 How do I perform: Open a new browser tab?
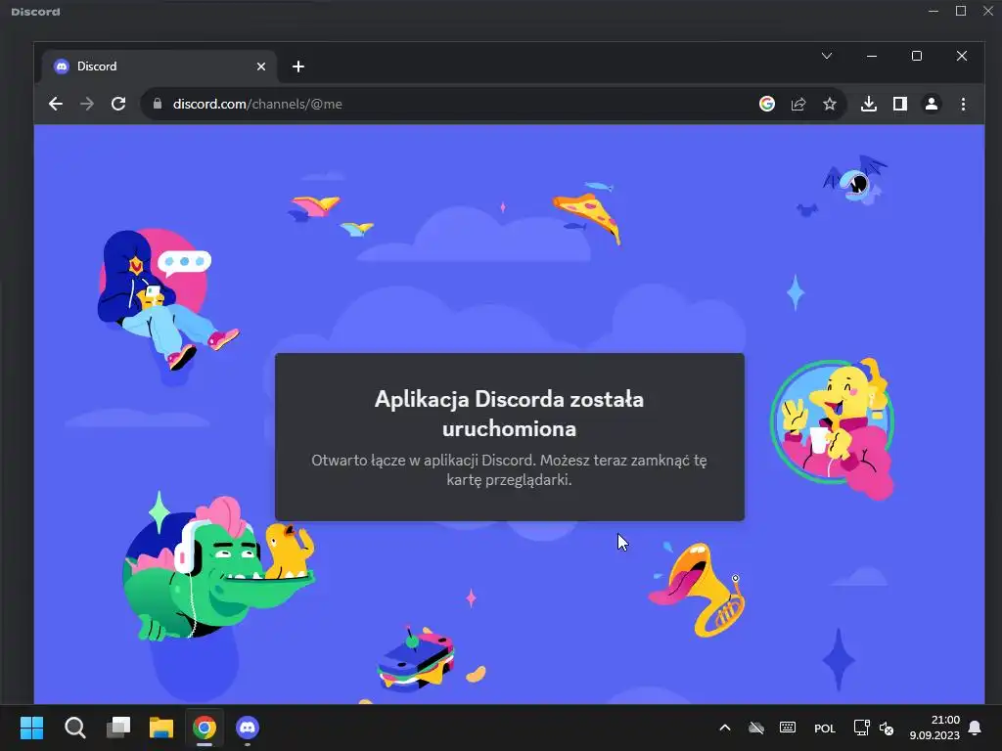pyautogui.click(x=297, y=66)
